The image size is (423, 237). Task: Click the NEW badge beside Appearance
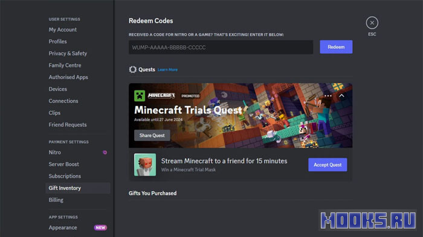point(100,227)
